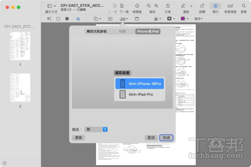
Task: Insert a Text box
Action: [x=110, y=19]
